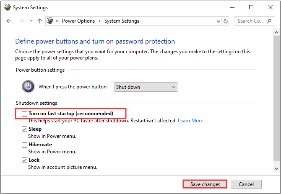Click the Search Control Panel field
This screenshot has height=194, width=281.
tap(251, 21)
